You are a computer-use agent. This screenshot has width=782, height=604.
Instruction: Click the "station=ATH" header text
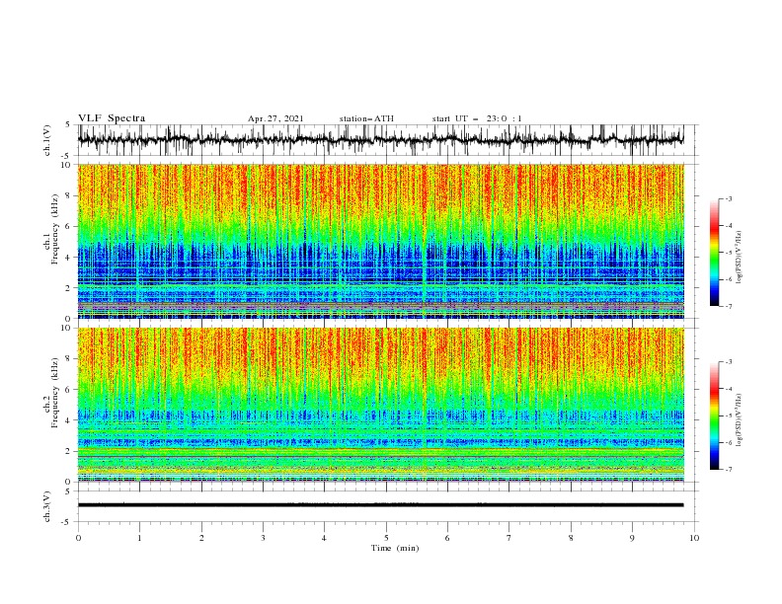pyautogui.click(x=366, y=118)
